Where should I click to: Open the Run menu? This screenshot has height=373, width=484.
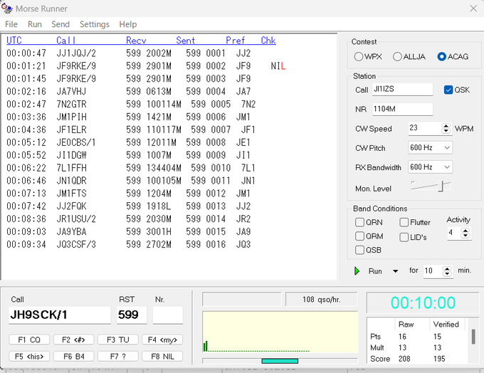pos(35,24)
